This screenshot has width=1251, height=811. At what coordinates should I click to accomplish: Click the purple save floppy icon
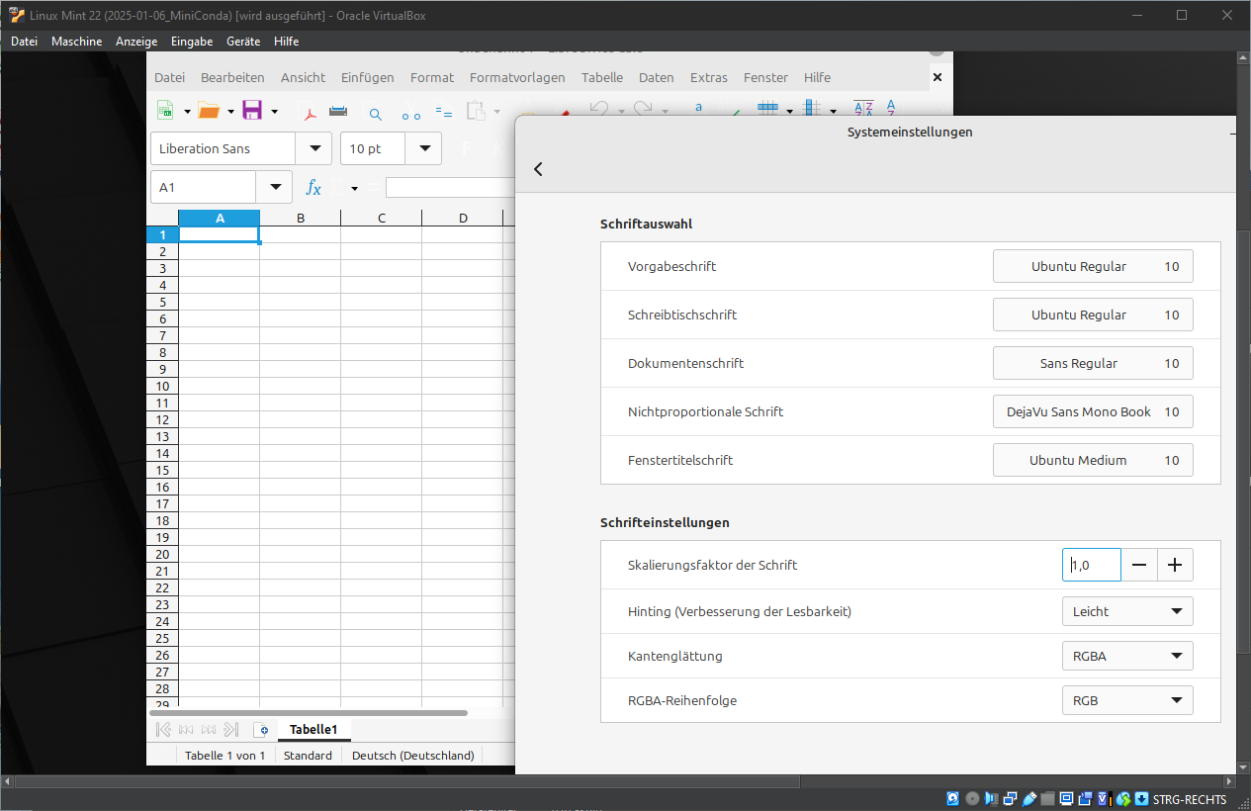point(252,111)
